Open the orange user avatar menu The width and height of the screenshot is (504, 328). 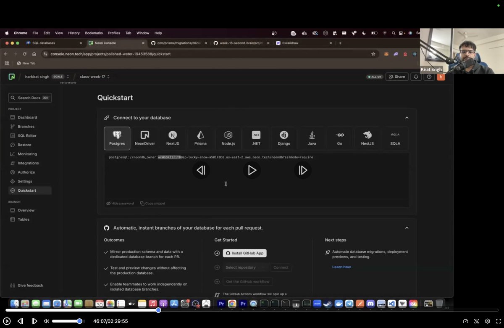pos(441,77)
